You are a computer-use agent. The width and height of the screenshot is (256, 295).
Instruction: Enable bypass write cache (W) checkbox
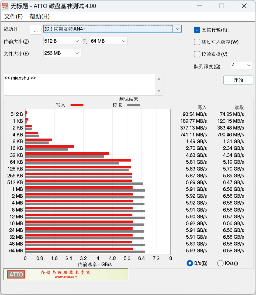pos(197,42)
